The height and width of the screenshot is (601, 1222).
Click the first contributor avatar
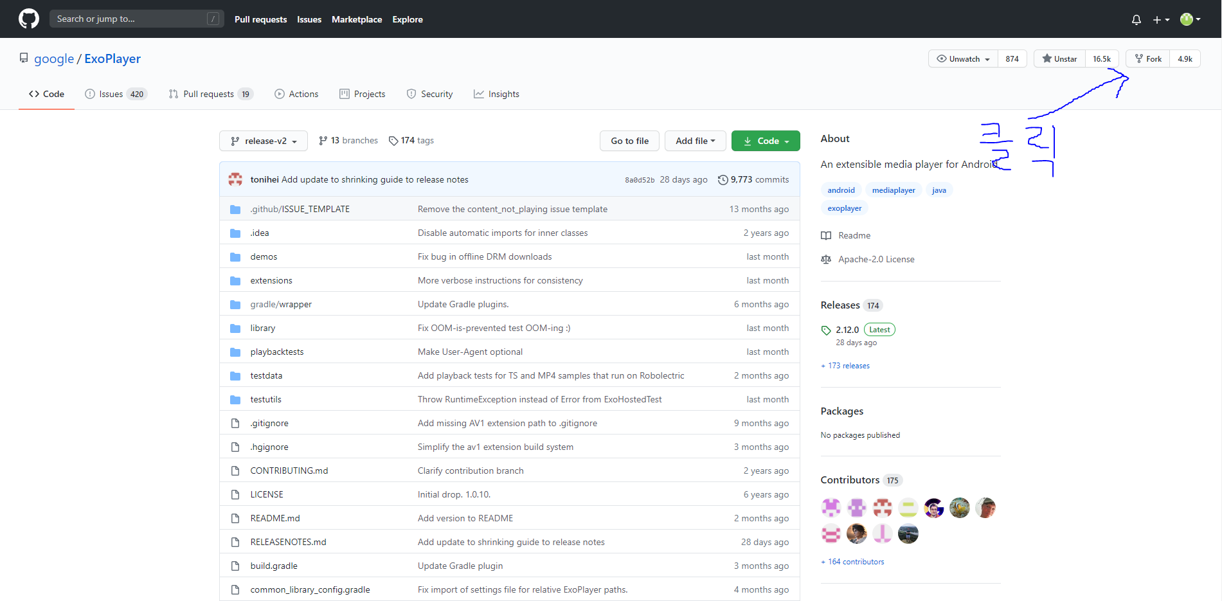coord(831,508)
